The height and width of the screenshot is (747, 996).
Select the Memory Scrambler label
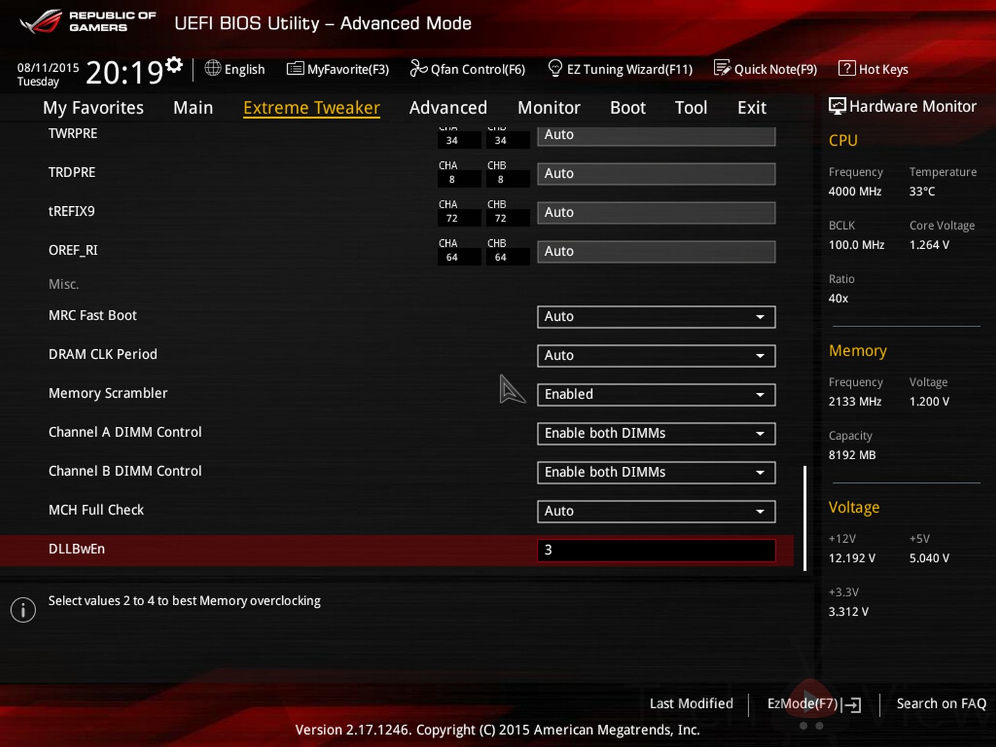point(108,393)
